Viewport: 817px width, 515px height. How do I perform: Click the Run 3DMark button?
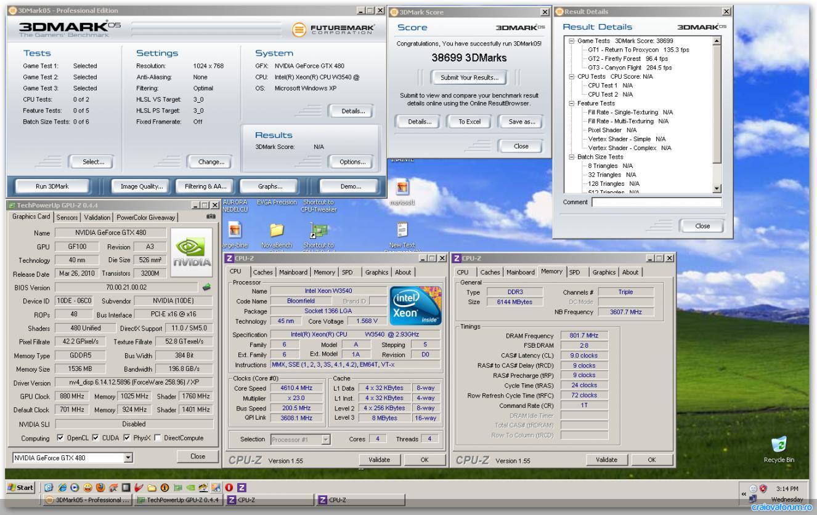pyautogui.click(x=52, y=186)
